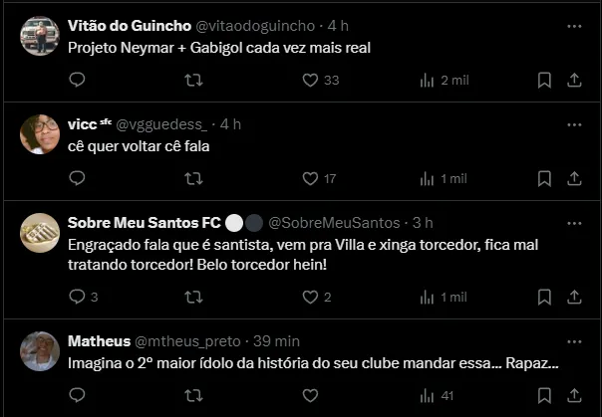Bookmark Vitão do Guincho's tweet

544,80
